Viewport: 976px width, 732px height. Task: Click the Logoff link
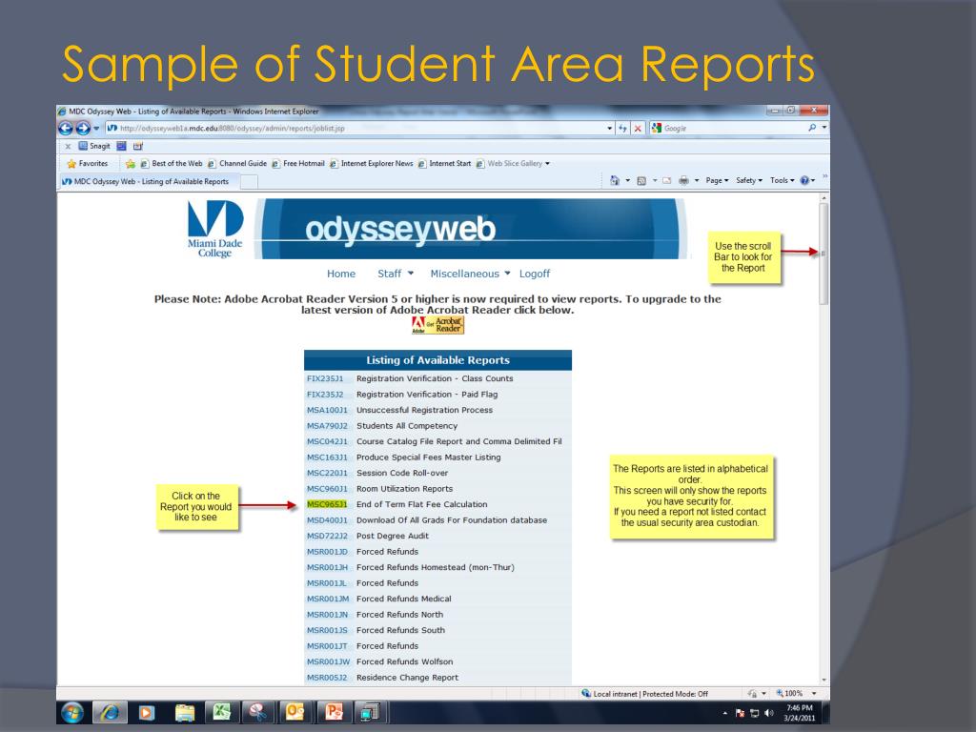click(535, 274)
